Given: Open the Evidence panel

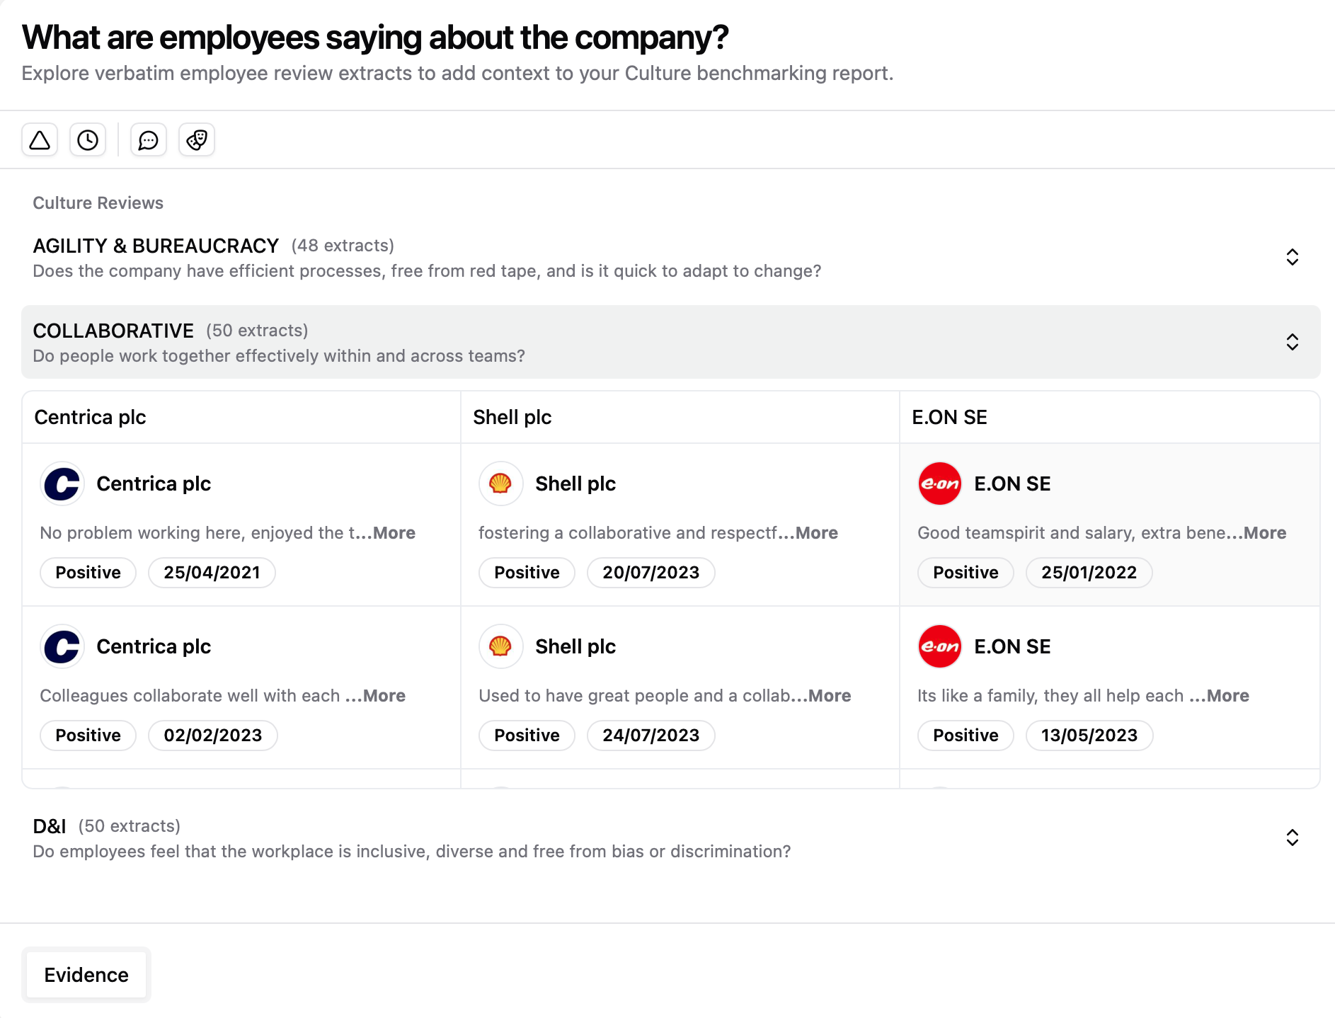Looking at the screenshot, I should (86, 974).
